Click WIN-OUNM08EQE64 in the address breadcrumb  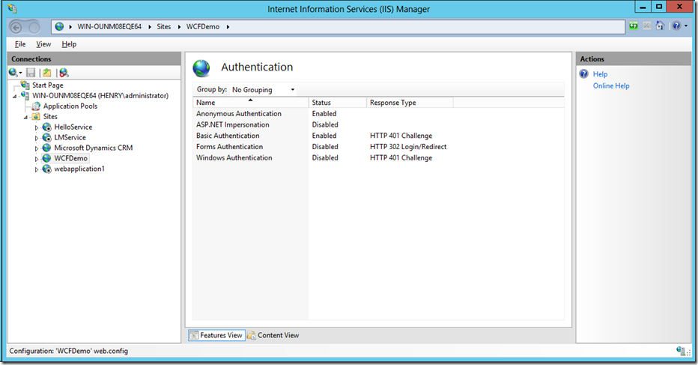(109, 27)
